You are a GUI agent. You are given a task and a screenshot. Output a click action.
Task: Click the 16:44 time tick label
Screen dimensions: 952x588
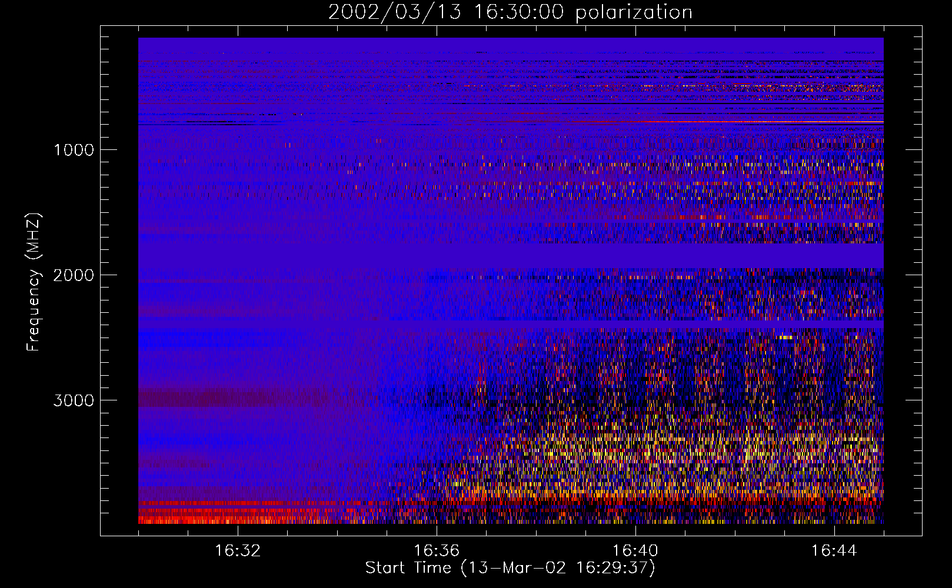[834, 551]
